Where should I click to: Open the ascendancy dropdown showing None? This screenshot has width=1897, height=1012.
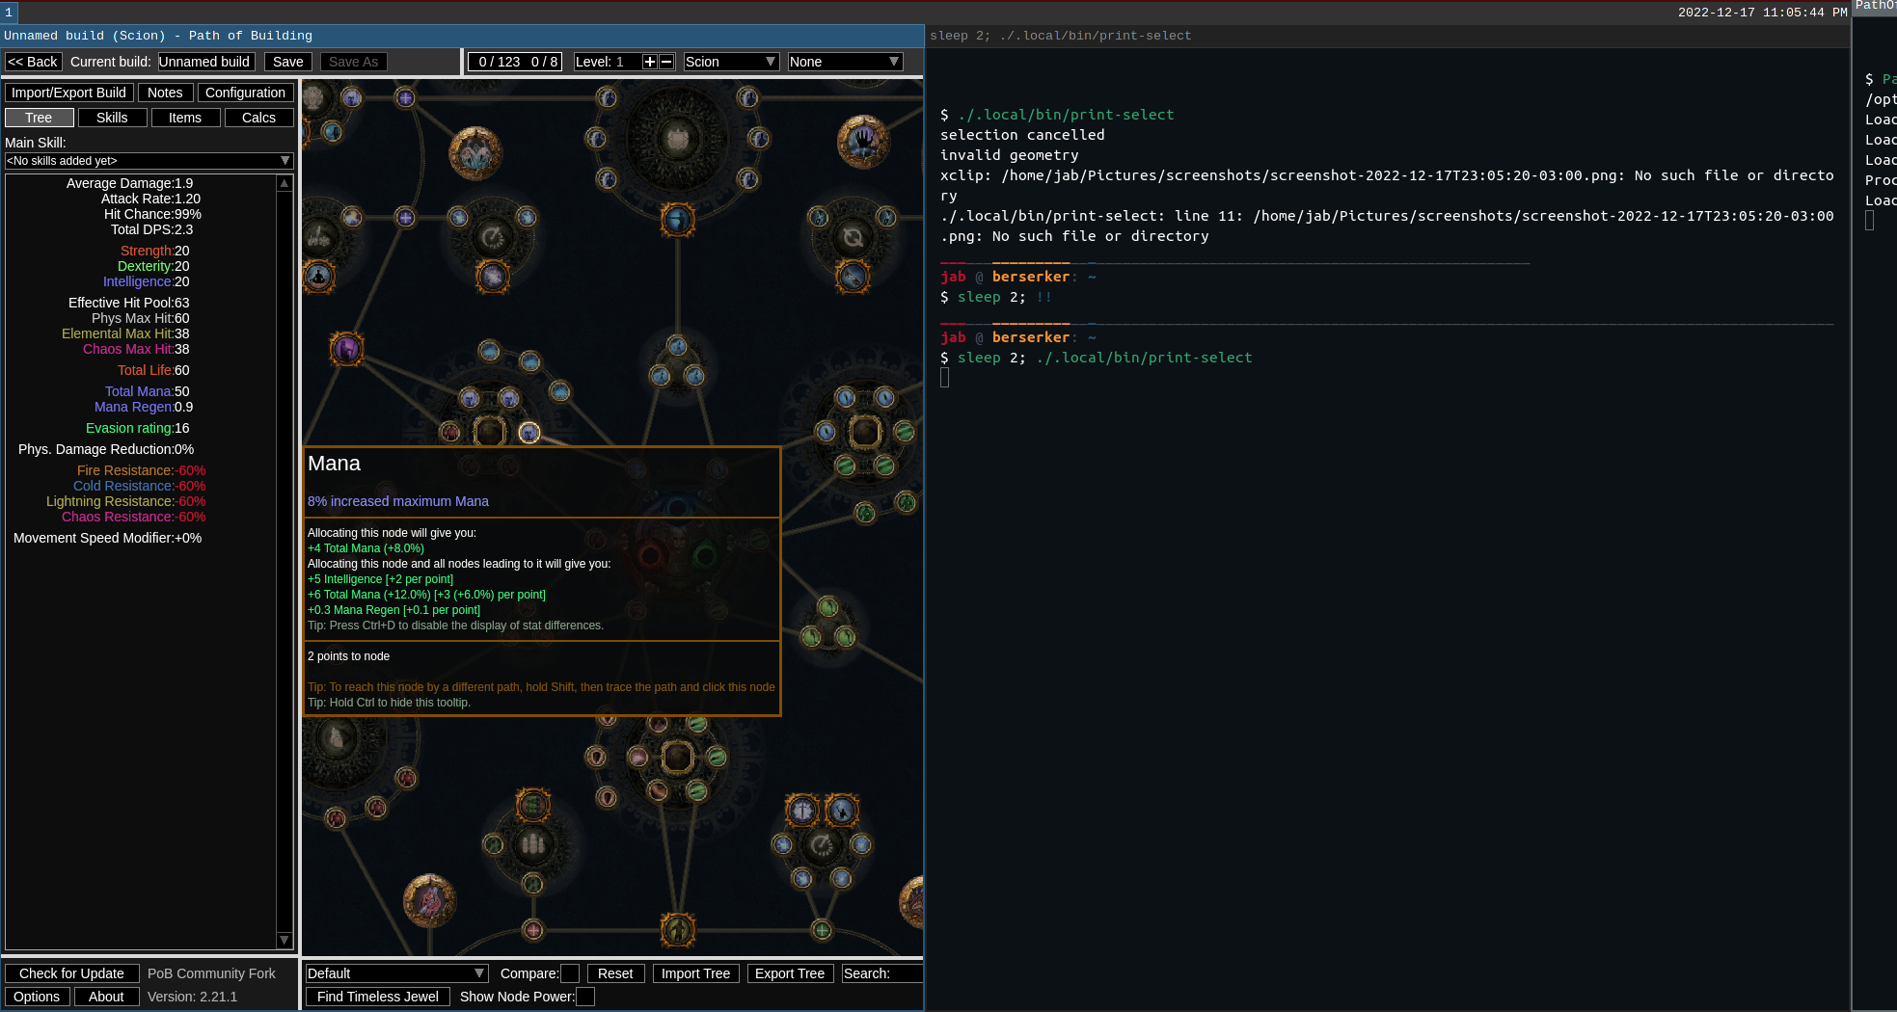pyautogui.click(x=844, y=62)
